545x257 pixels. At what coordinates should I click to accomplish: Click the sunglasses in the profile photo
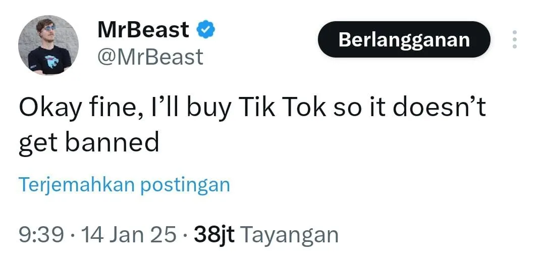click(x=48, y=29)
